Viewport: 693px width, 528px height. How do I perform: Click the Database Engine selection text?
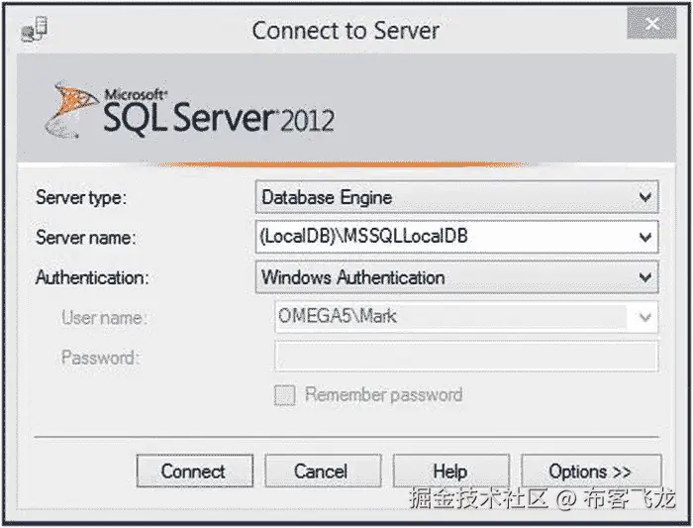[x=327, y=197]
